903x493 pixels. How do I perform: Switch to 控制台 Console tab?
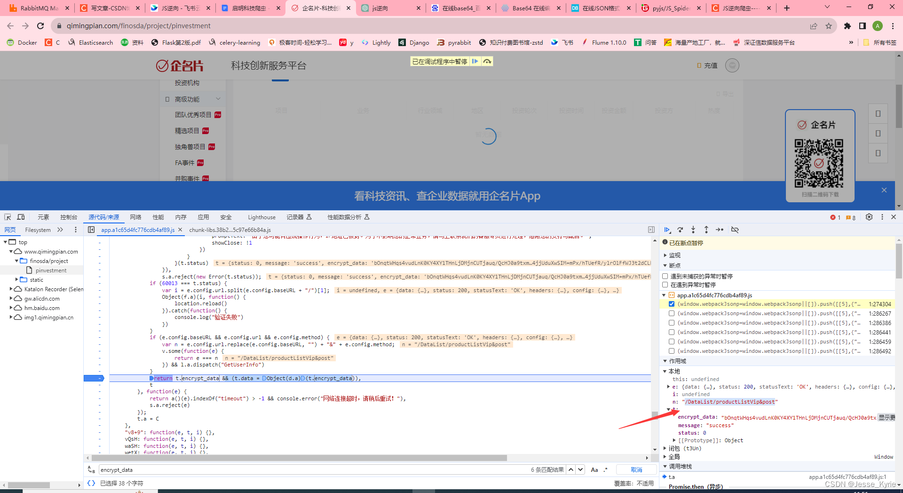click(69, 217)
